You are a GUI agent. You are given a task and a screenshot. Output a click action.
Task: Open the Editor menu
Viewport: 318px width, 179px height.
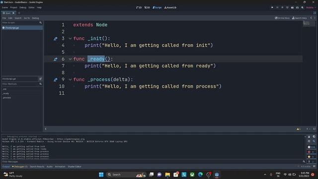coord(31,7)
